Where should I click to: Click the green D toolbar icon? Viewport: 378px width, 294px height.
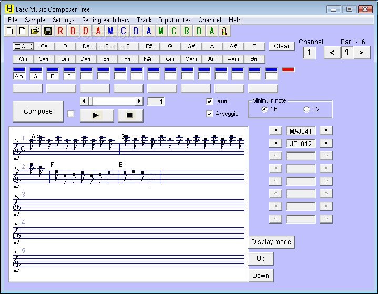[199, 31]
